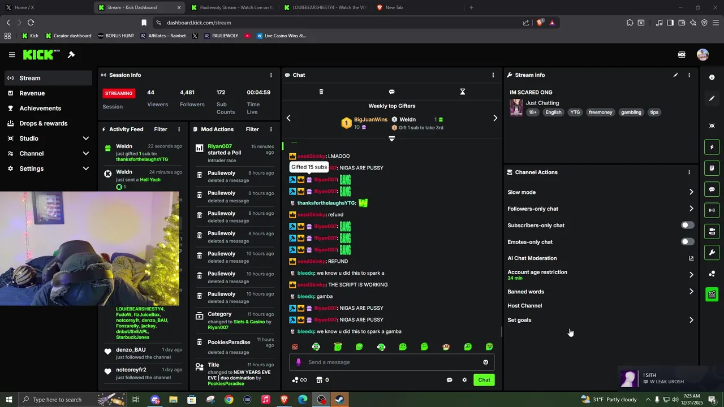Click the keyboard icon near the profile avatar
Image resolution: width=724 pixels, height=407 pixels.
pos(682,55)
